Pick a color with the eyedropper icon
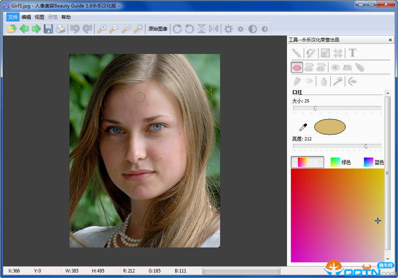398x278 pixels. coord(303,127)
